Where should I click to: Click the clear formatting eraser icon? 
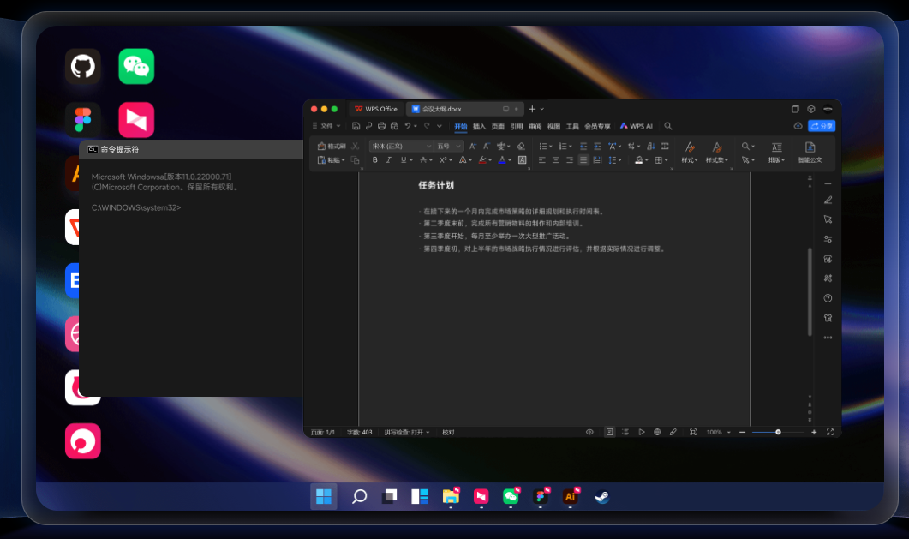click(x=521, y=147)
